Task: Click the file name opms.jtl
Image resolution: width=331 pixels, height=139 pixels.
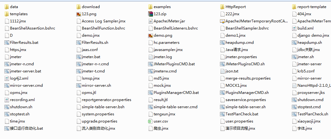Action: (89, 93)
